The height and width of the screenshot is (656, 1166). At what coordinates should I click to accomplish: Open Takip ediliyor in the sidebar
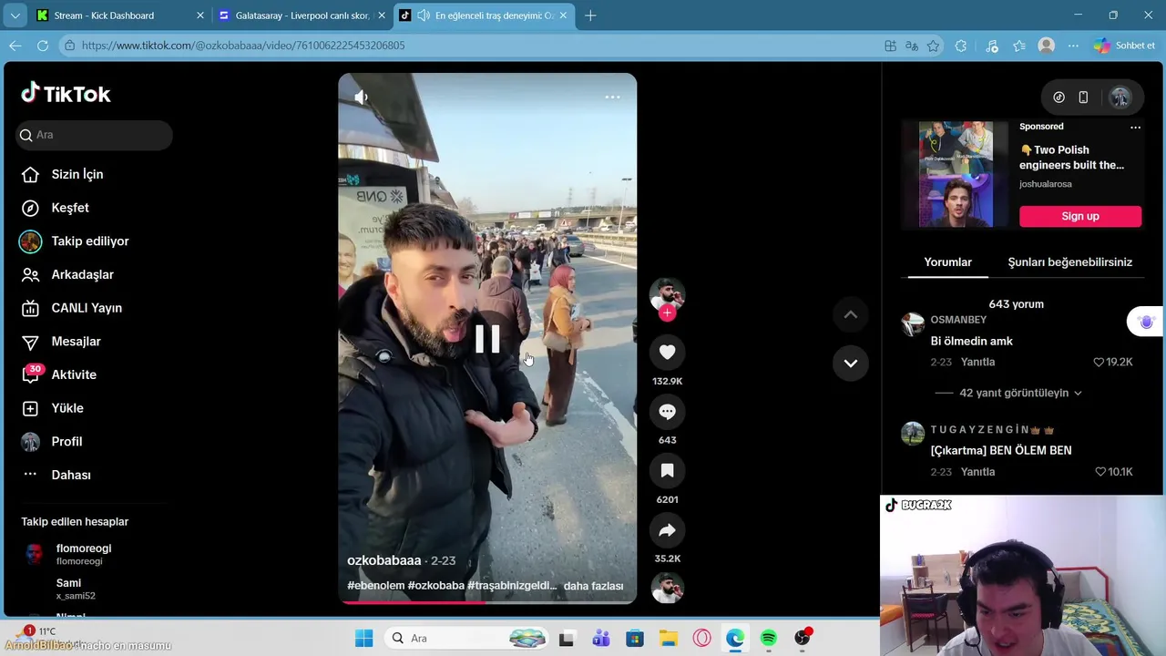[x=91, y=241]
